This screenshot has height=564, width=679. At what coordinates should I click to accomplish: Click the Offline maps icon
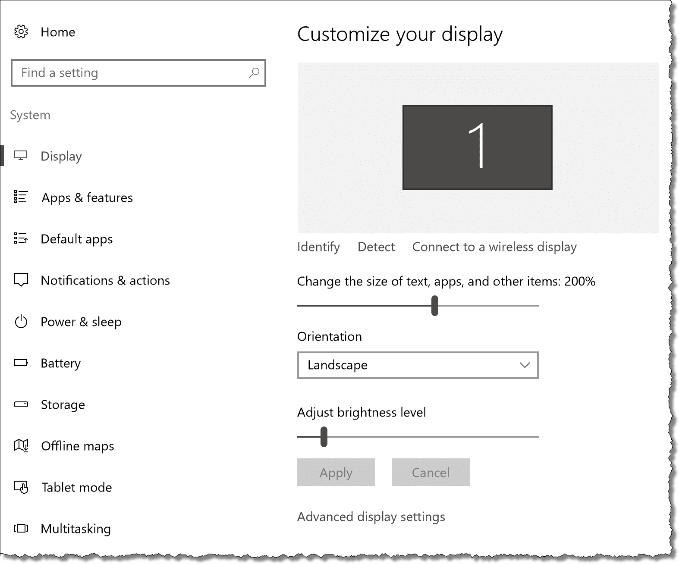(21, 445)
